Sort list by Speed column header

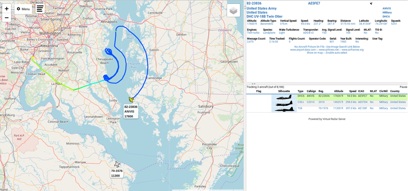(353, 91)
